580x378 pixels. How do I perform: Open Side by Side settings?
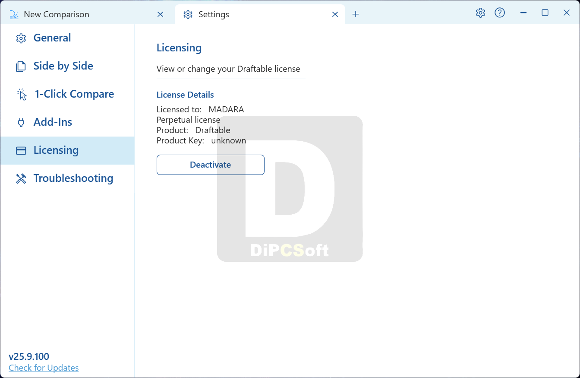click(67, 66)
